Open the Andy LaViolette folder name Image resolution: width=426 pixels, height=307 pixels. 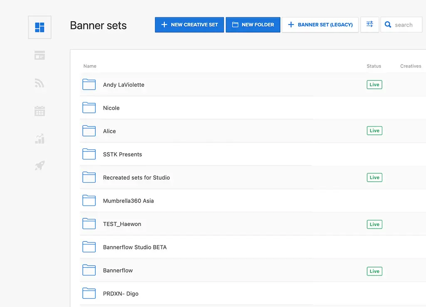tap(124, 85)
